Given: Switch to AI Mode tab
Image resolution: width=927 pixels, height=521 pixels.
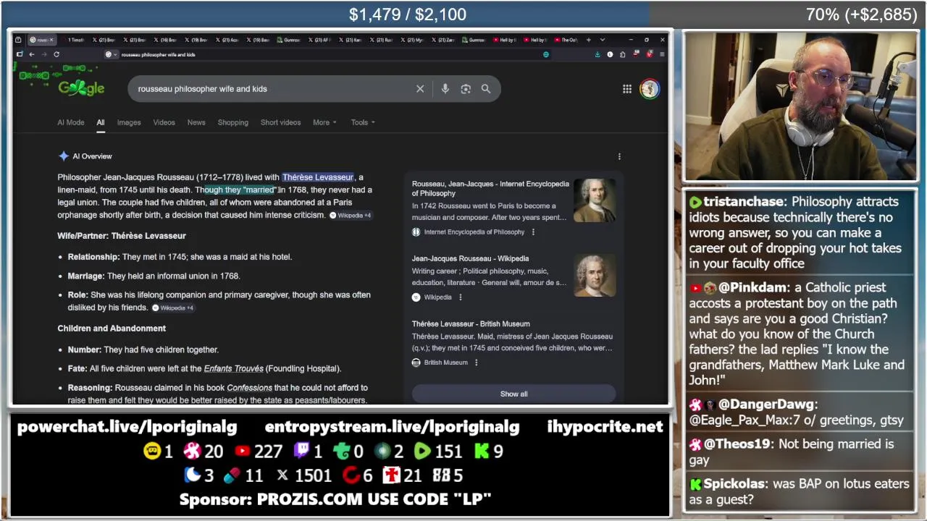Looking at the screenshot, I should click(71, 122).
